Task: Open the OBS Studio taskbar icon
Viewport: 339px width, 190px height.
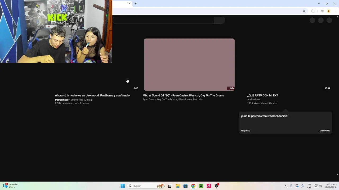Action: click(x=217, y=186)
